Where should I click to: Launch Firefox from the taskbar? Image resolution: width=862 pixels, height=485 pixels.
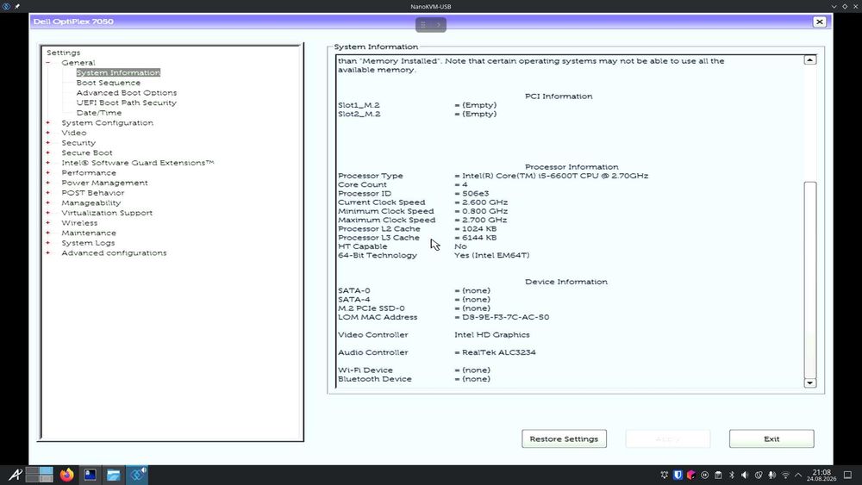click(67, 475)
